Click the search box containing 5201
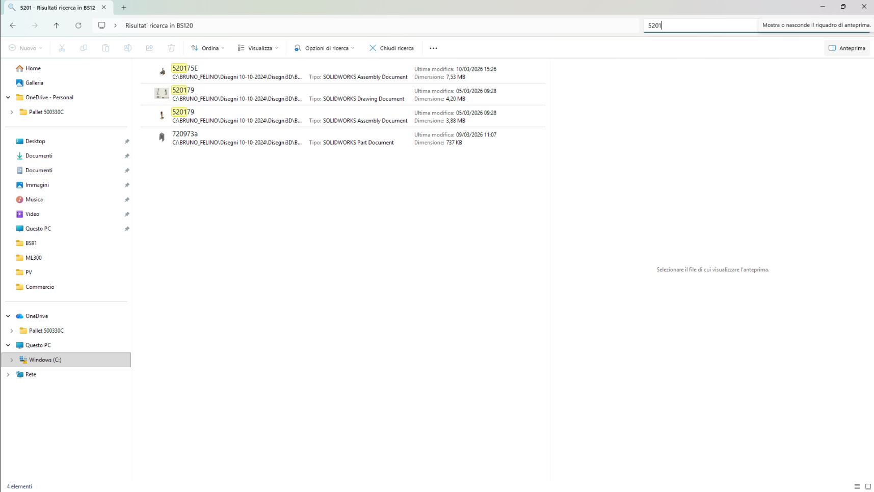 700,25
